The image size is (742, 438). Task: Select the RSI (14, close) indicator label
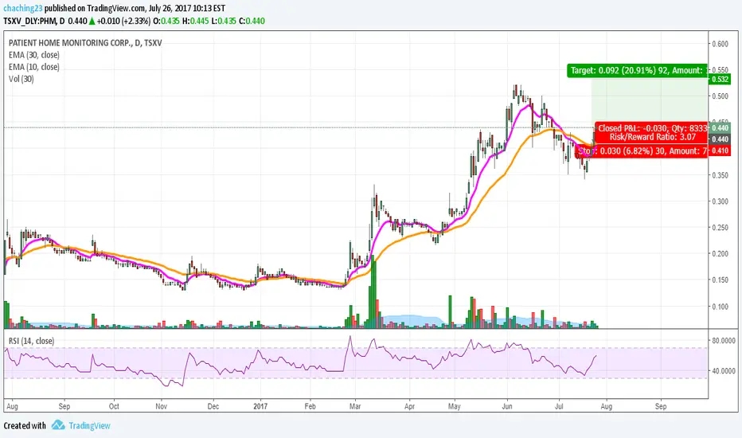pyautogui.click(x=31, y=341)
